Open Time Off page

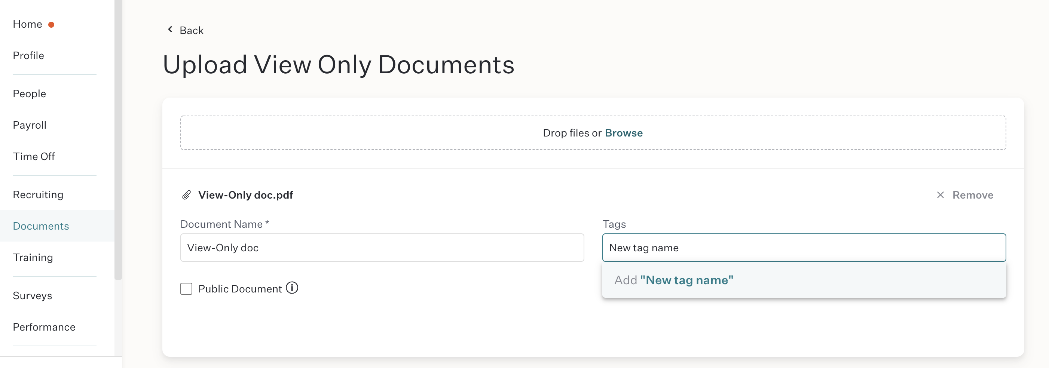[x=34, y=156]
